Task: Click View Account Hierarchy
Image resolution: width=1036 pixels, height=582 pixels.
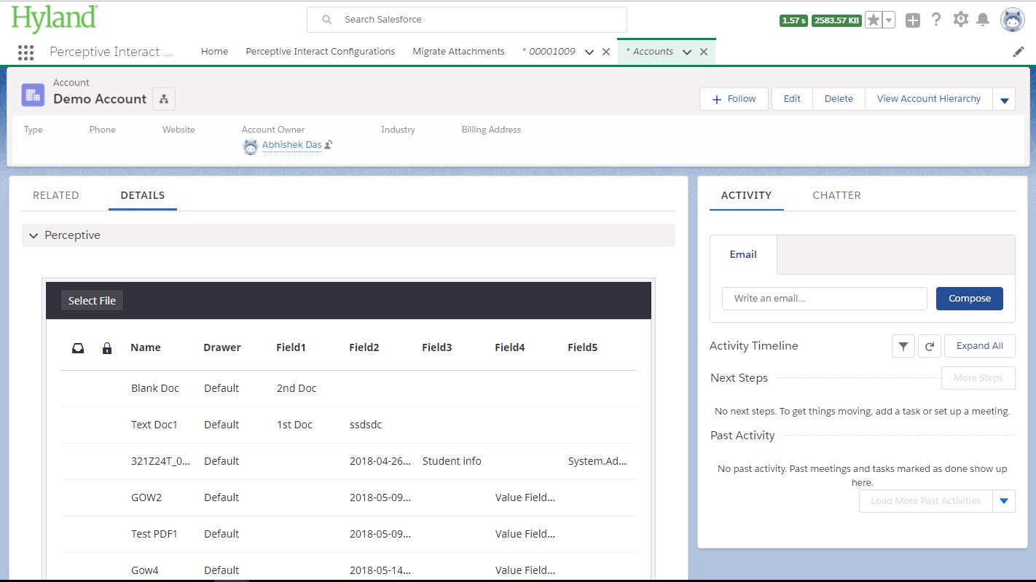Action: point(929,99)
